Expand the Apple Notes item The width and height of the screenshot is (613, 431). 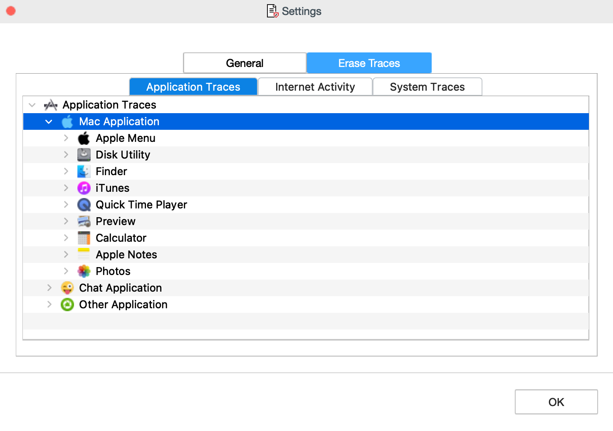(66, 255)
